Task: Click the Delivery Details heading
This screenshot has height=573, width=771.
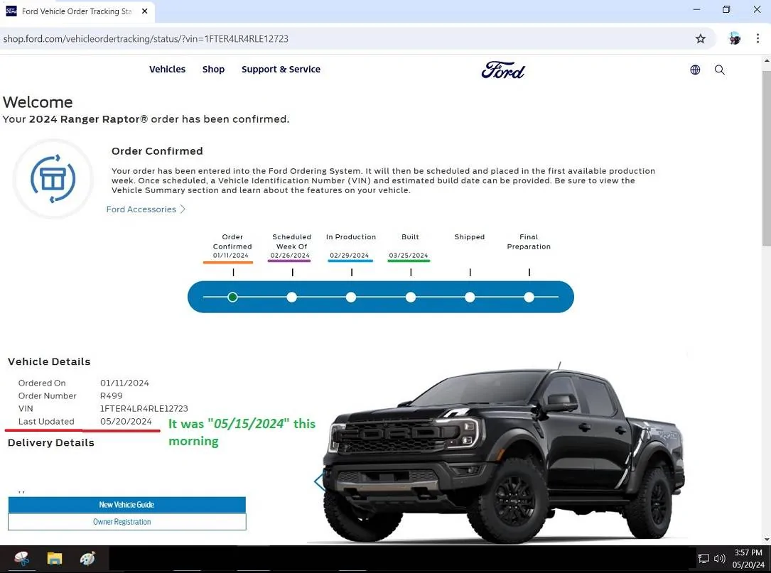Action: click(x=50, y=443)
